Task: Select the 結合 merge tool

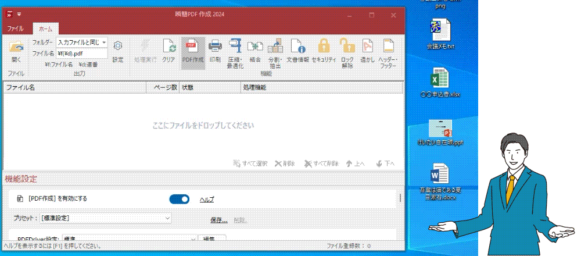Action: [255, 51]
